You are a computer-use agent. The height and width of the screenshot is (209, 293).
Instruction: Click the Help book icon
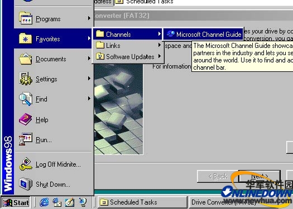coord(26,119)
